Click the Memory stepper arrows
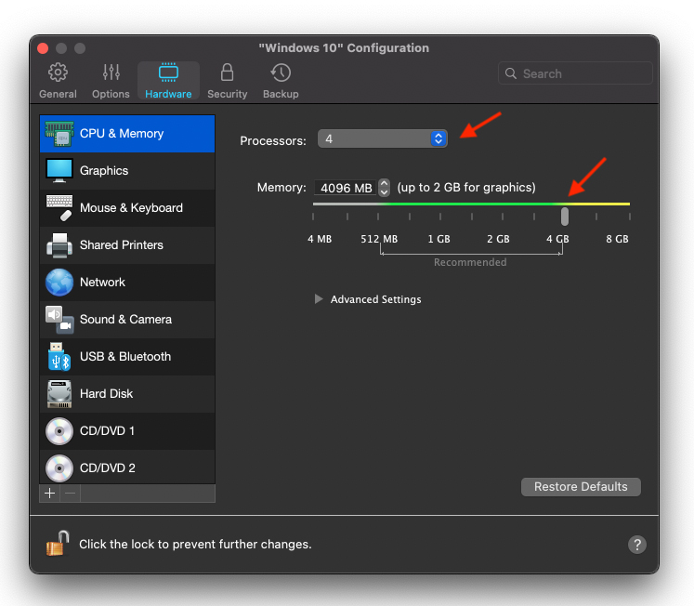Image resolution: width=694 pixels, height=606 pixels. click(384, 188)
